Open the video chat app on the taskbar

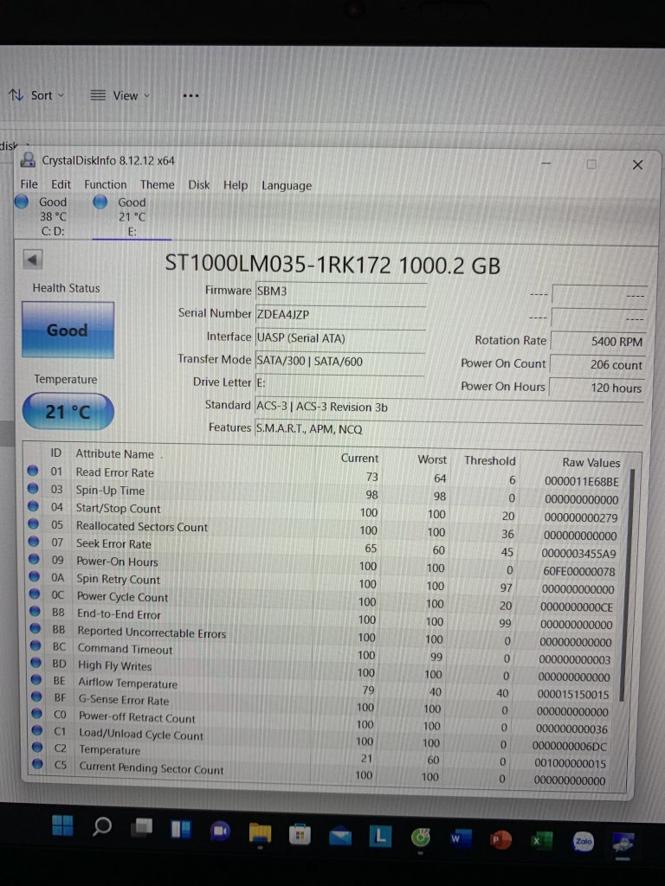[220, 831]
